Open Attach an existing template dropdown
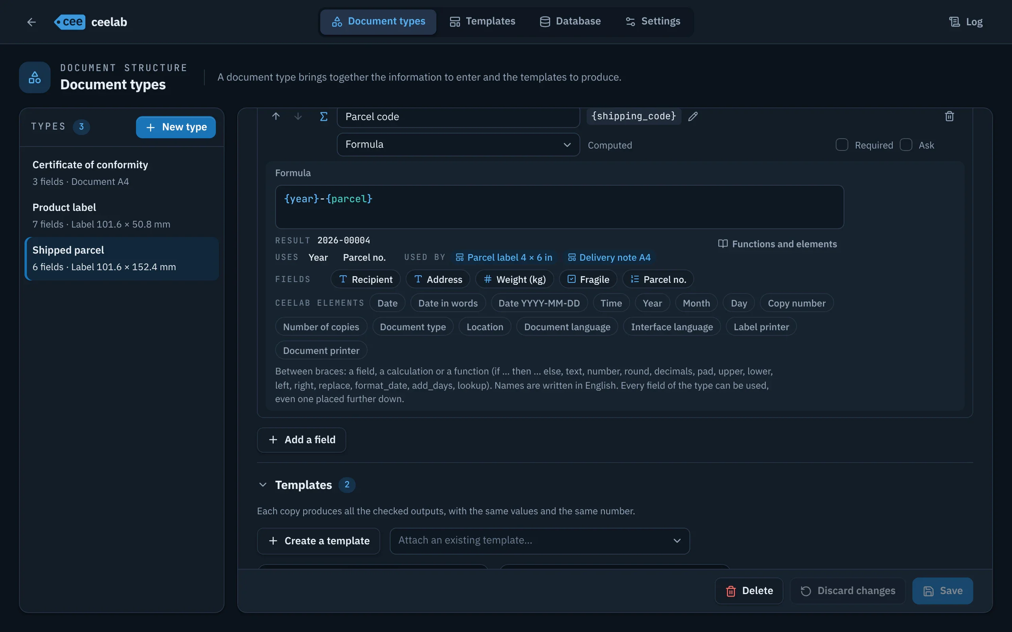This screenshot has height=632, width=1012. (x=540, y=541)
